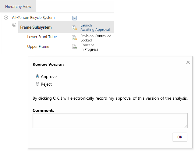Viewport: 195px width, 153px height.
Task: Click the Upper Frame in-progress status icon
Action: click(74, 47)
